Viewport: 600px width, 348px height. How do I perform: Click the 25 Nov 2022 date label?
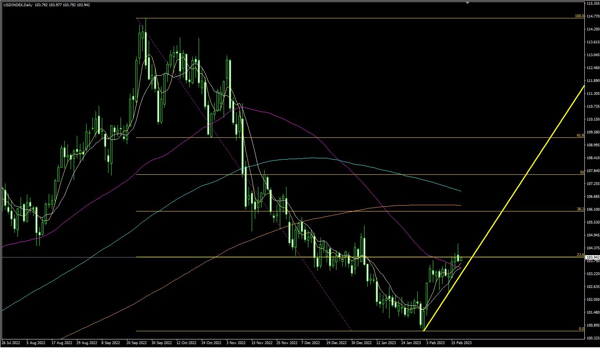click(x=286, y=343)
